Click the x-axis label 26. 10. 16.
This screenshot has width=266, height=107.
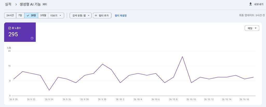(x=245, y=99)
